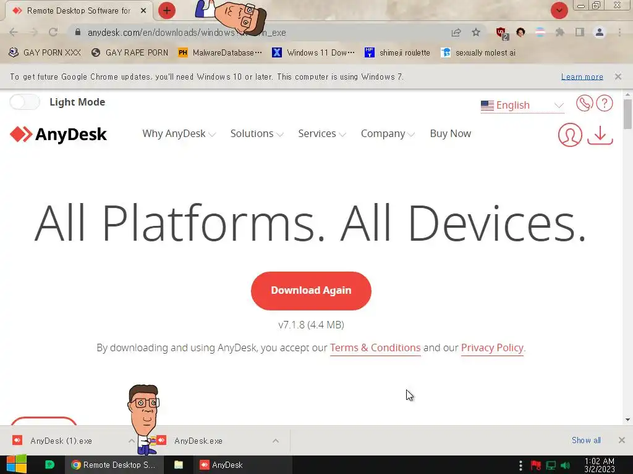
Task: Switch to AnyDesk taskbar window
Action: point(242,465)
